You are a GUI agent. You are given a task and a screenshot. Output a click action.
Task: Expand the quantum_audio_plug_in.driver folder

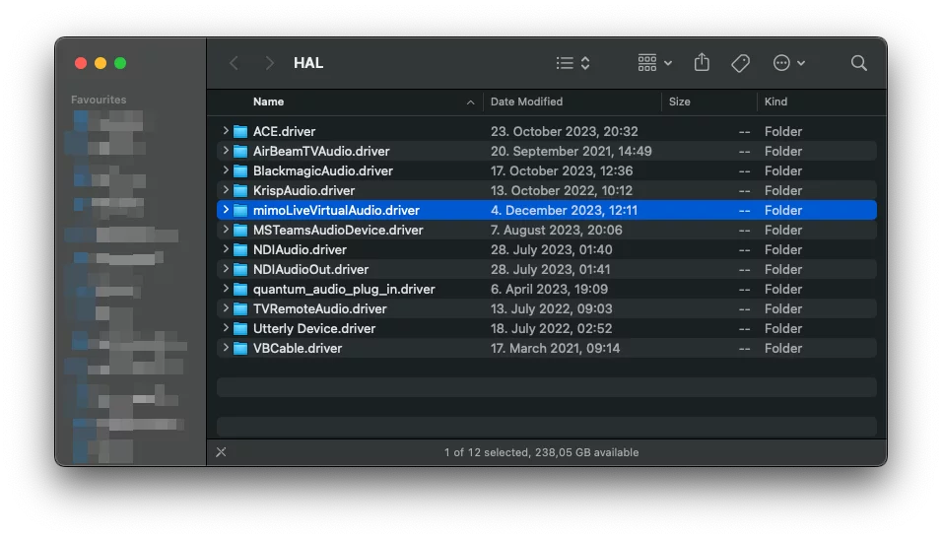226,289
